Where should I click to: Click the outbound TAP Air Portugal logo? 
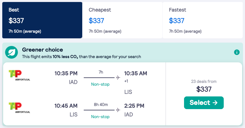click(19, 75)
